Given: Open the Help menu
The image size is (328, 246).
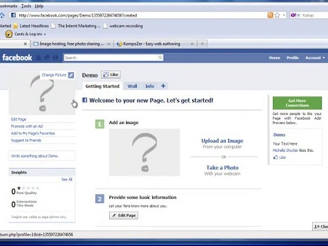Looking at the screenshot, I should [x=39, y=6].
